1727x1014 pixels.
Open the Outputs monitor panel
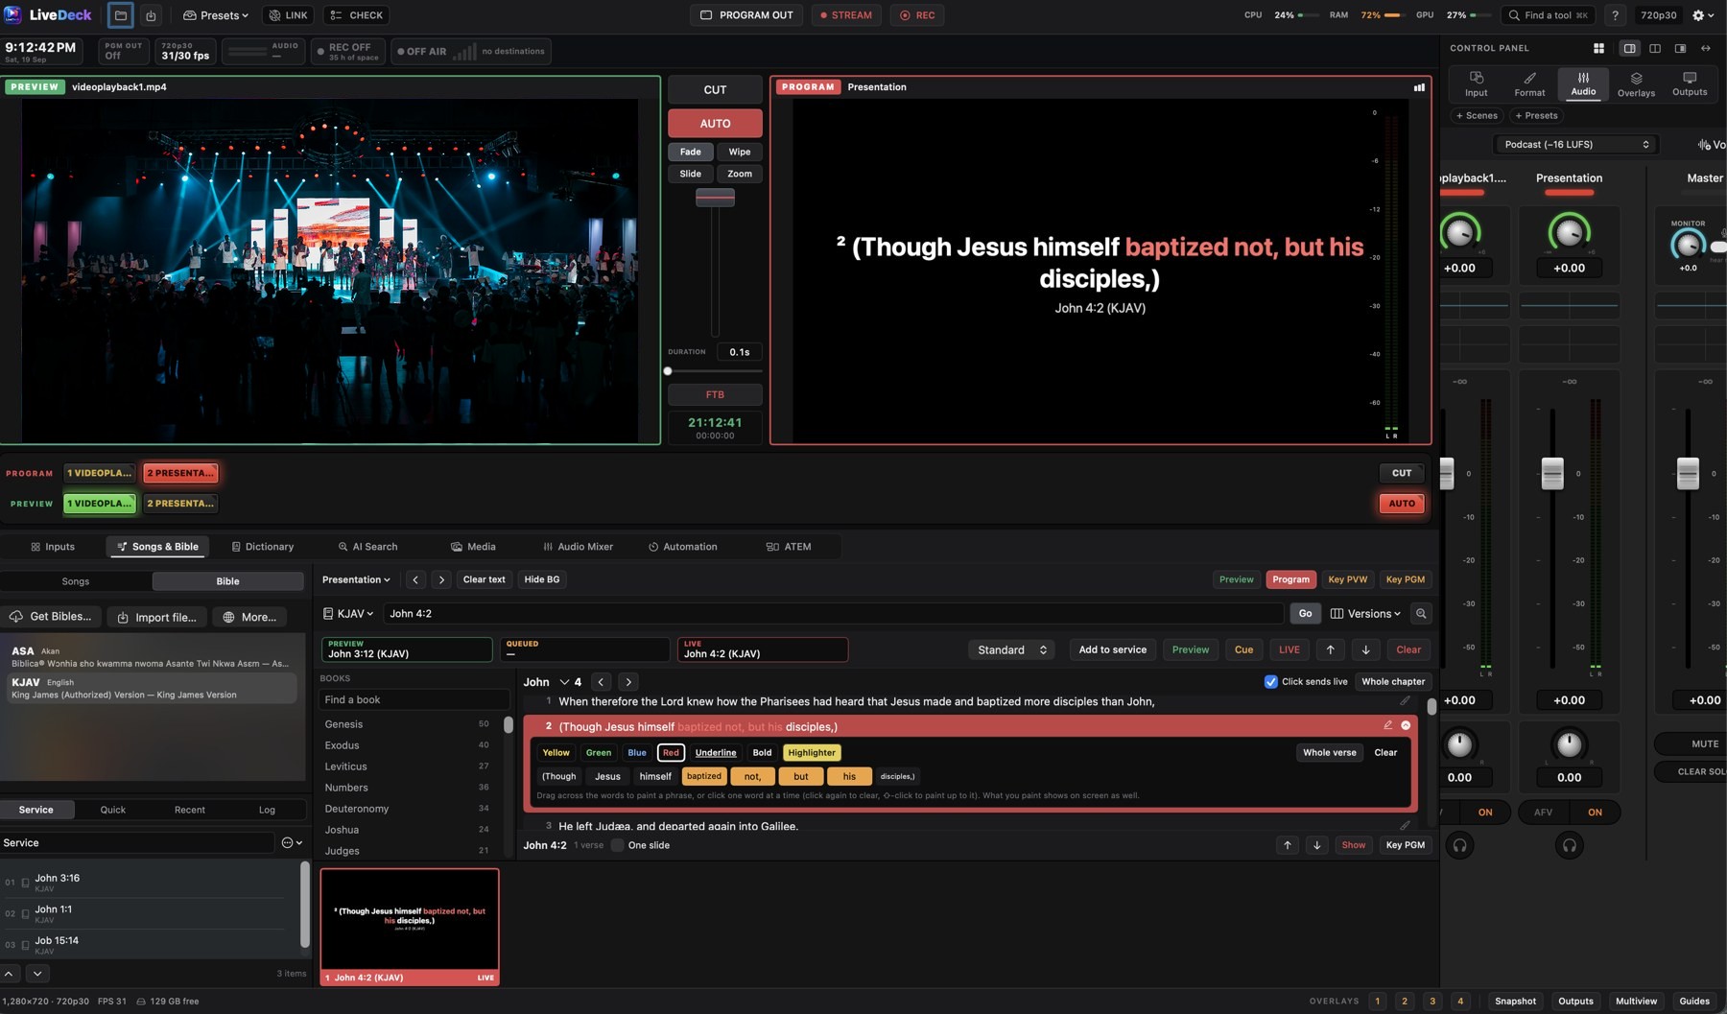(x=1690, y=84)
